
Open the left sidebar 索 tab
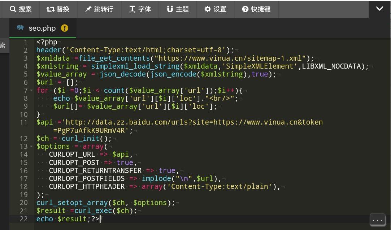click(x=3, y=45)
